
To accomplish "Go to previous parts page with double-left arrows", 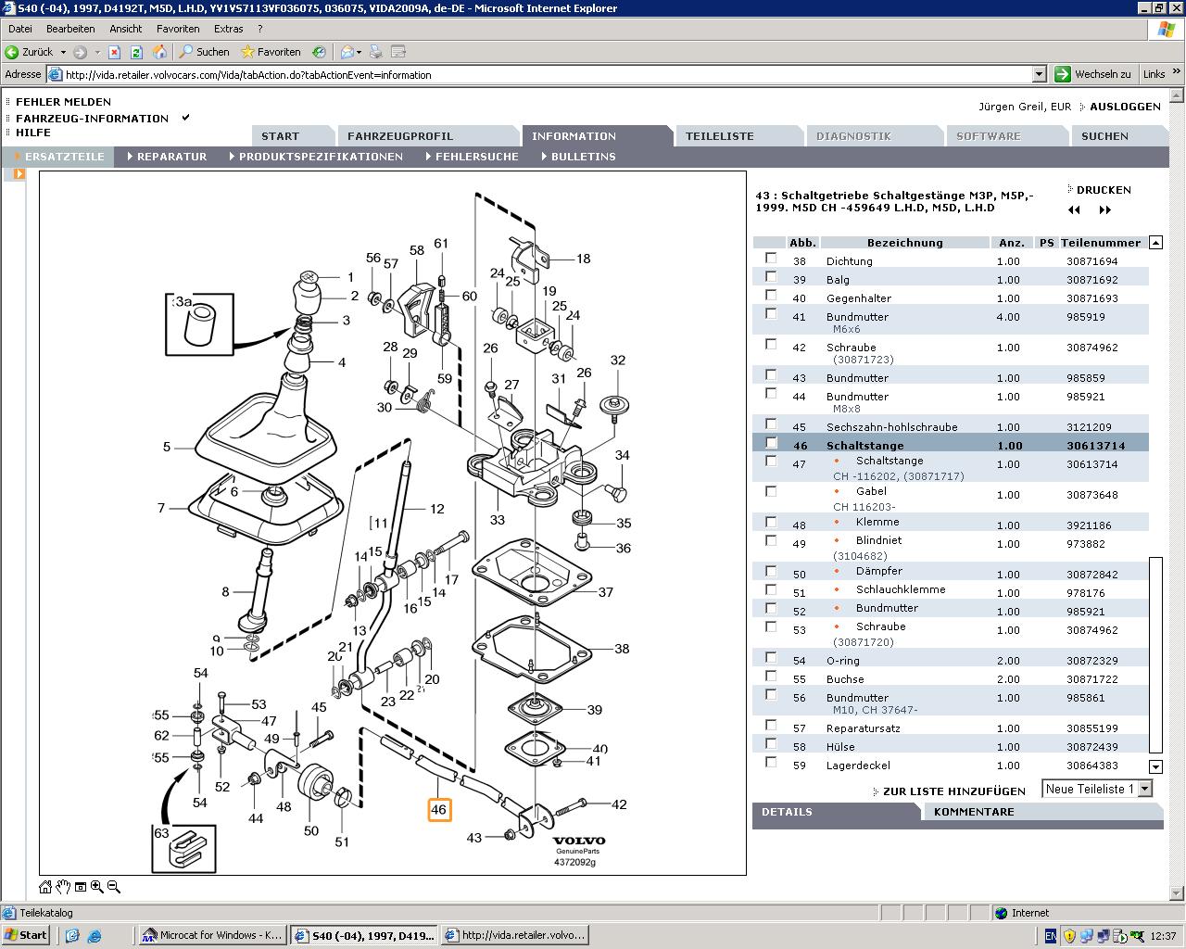I will click(x=1074, y=210).
